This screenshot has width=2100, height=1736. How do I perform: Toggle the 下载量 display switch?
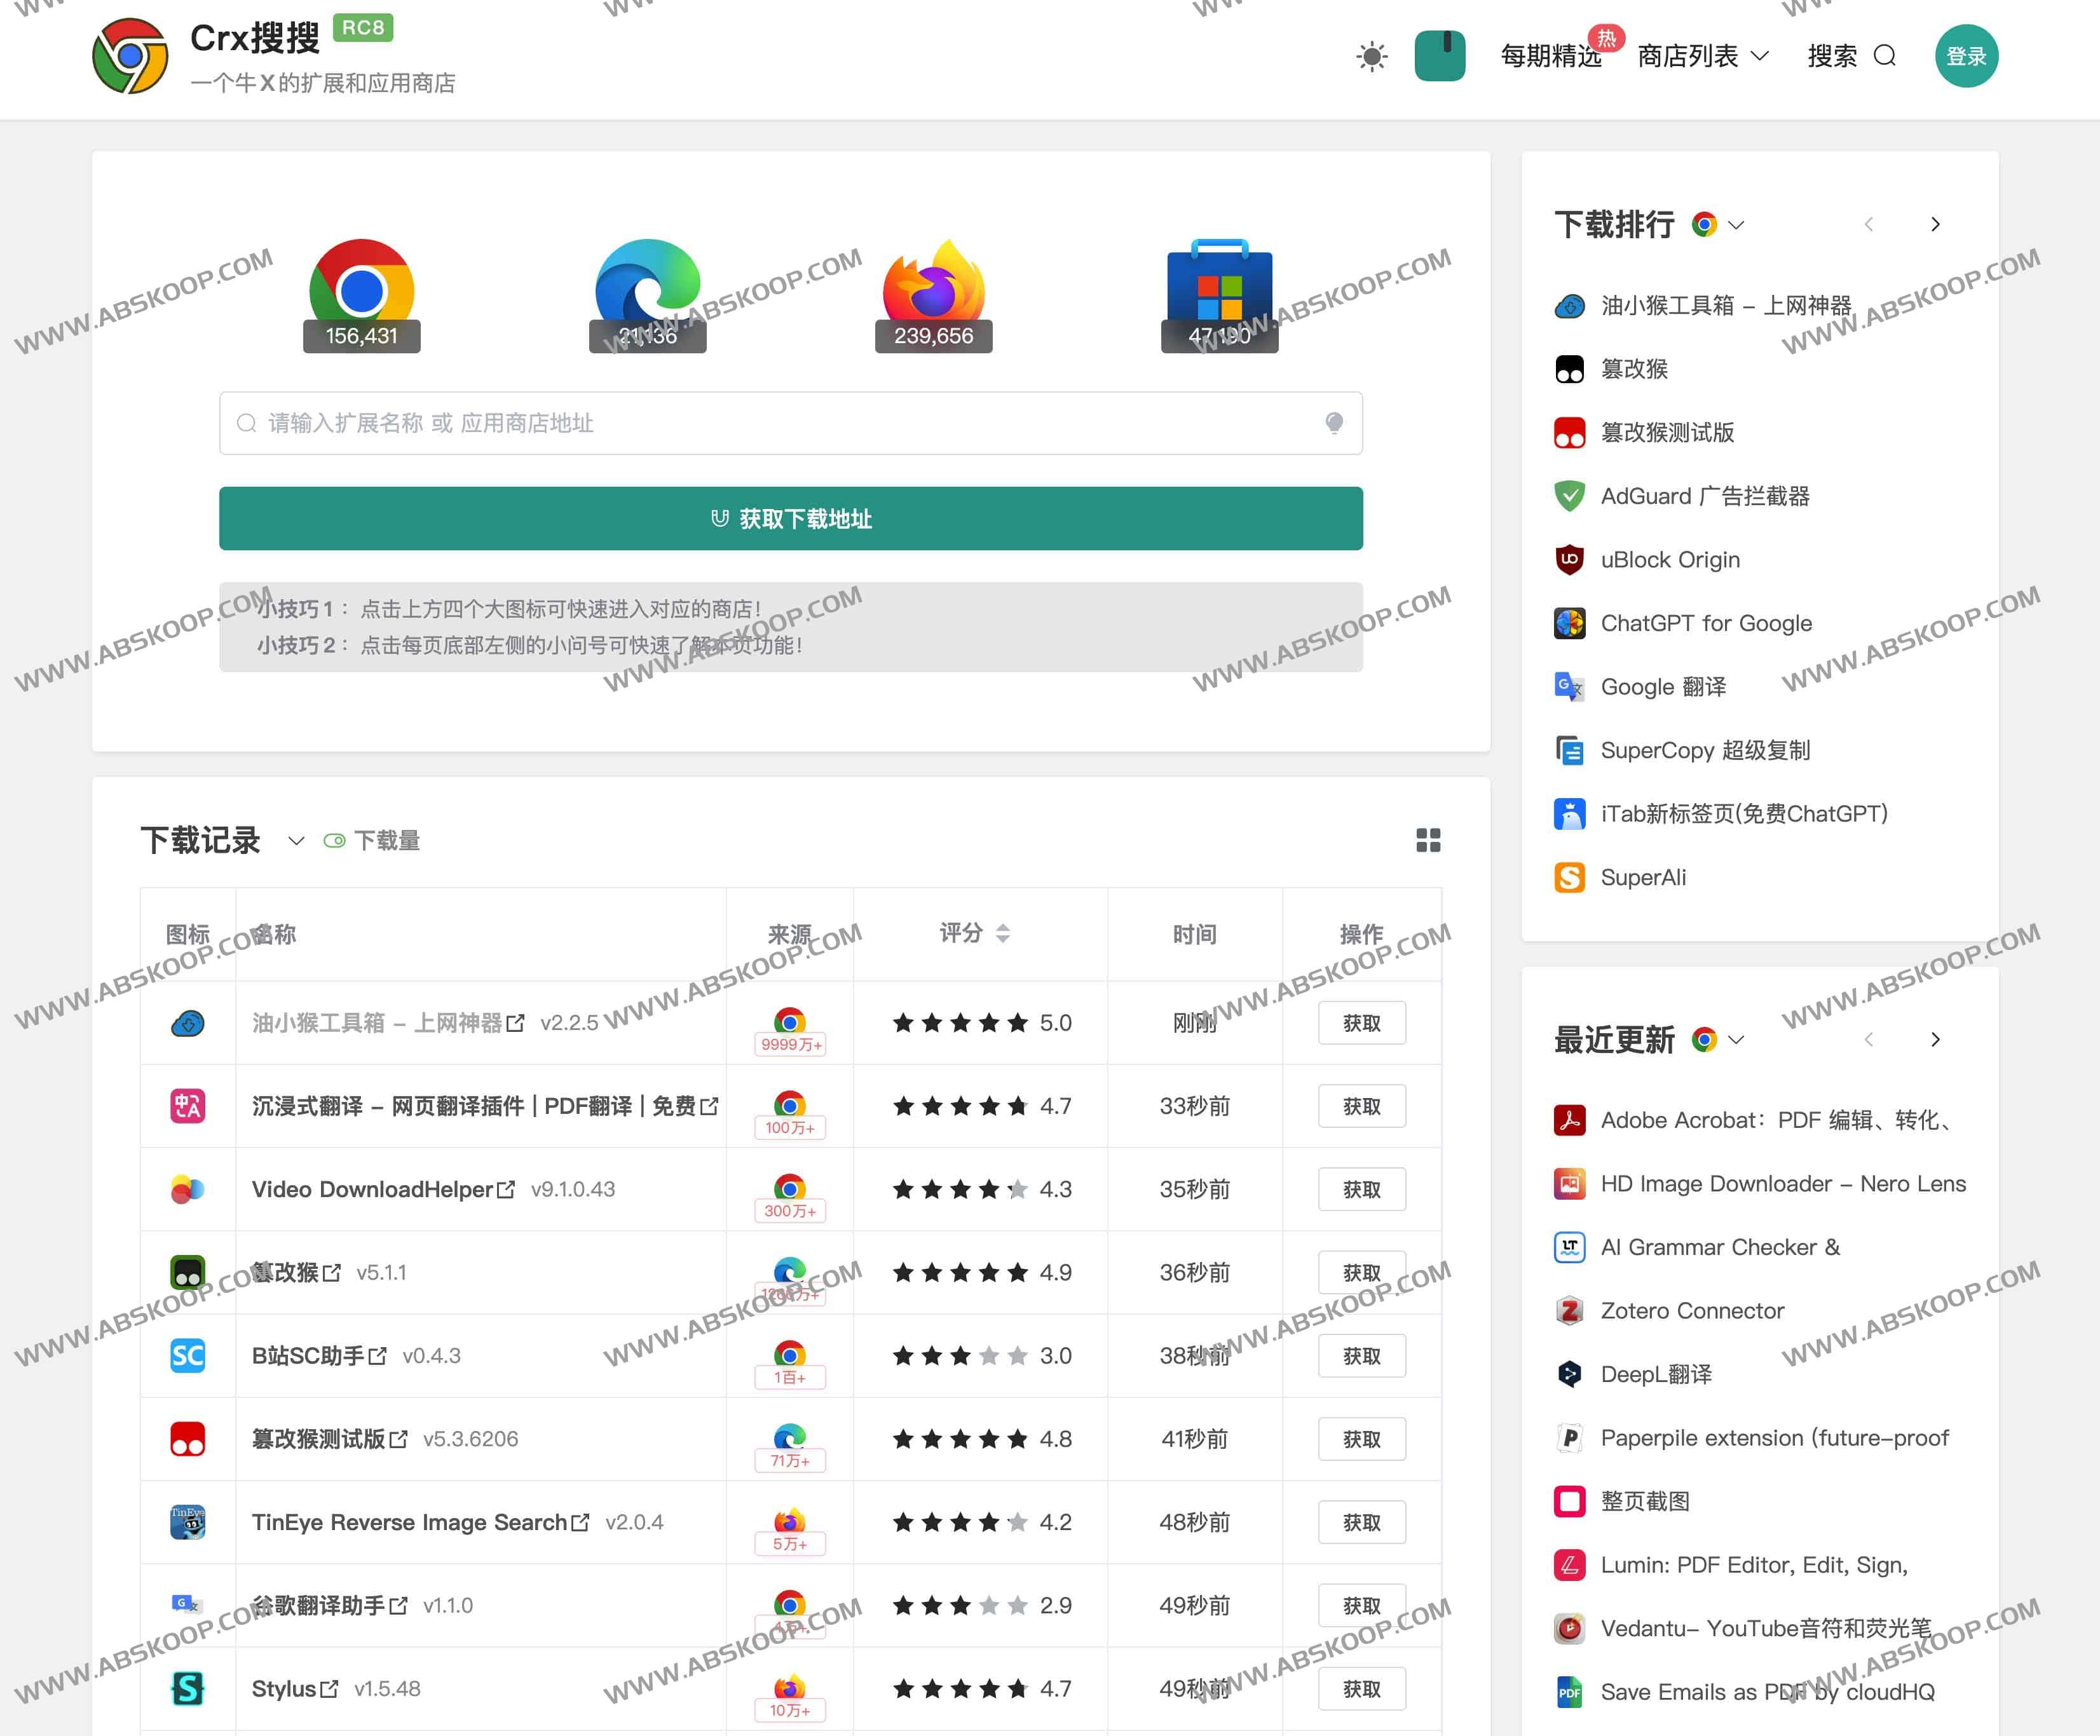coord(336,841)
